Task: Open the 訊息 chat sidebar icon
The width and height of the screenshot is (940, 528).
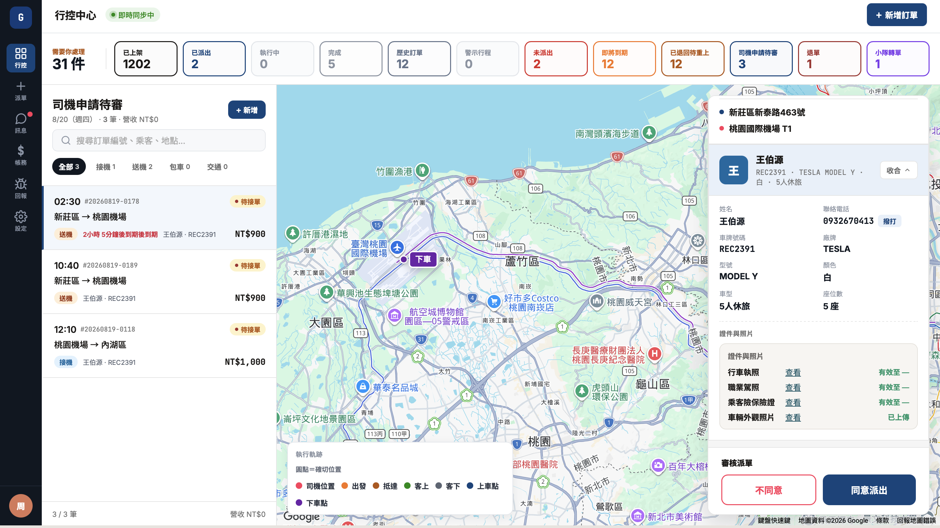Action: tap(21, 123)
